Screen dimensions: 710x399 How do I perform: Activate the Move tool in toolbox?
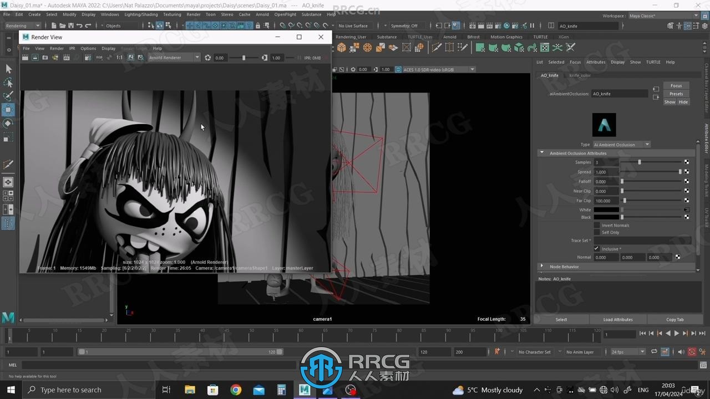coord(8,110)
